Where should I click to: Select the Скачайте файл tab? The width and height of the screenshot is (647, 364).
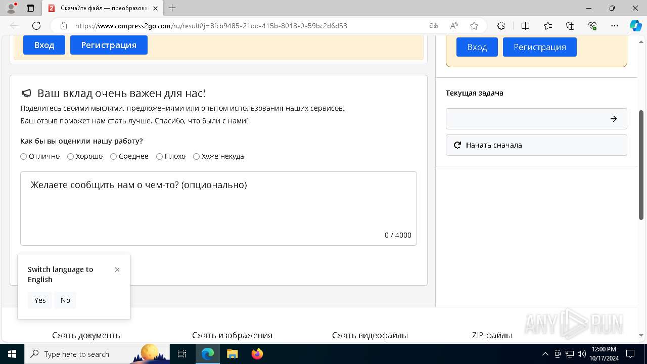(x=104, y=8)
